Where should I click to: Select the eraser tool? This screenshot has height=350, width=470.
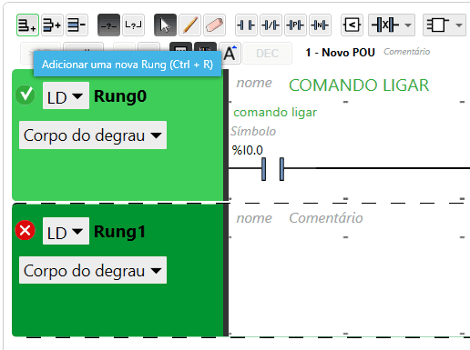tap(215, 25)
